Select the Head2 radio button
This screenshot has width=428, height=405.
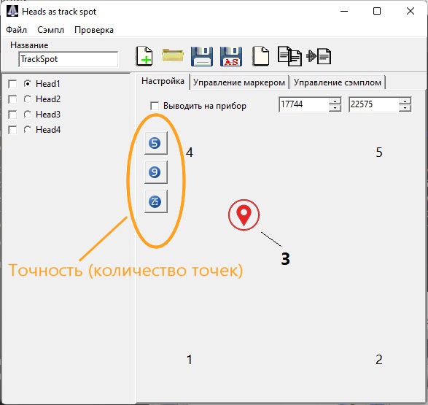27,99
